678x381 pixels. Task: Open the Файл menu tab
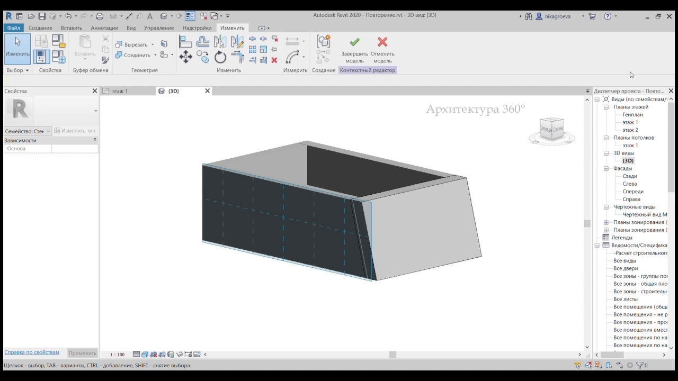pyautogui.click(x=14, y=28)
